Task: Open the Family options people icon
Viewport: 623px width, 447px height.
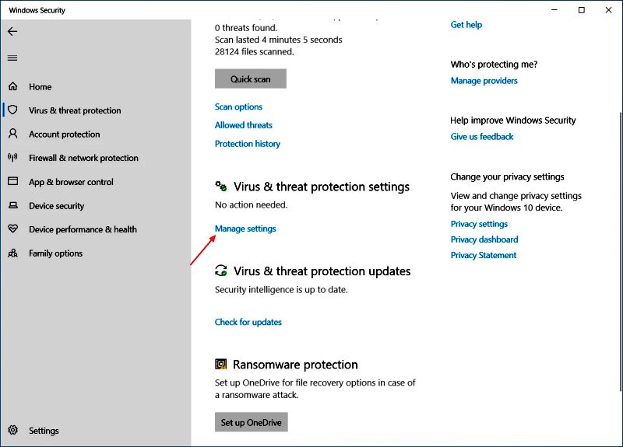Action: [12, 253]
